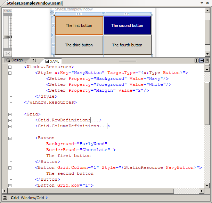Image resolution: width=212 pixels, height=203 pixels.
Task: Expand the Grid.ColumnDefinitions node
Action: [x=10, y=127]
